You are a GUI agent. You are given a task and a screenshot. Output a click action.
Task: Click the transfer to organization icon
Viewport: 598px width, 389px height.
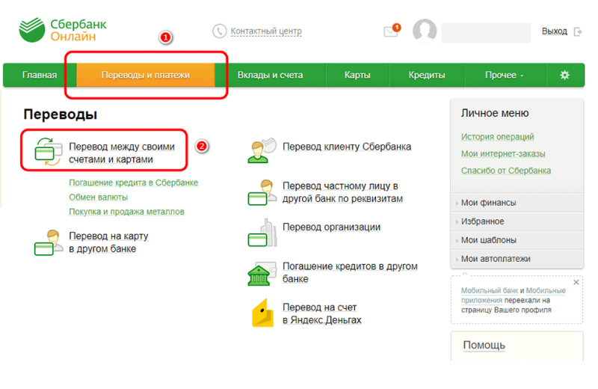click(262, 232)
